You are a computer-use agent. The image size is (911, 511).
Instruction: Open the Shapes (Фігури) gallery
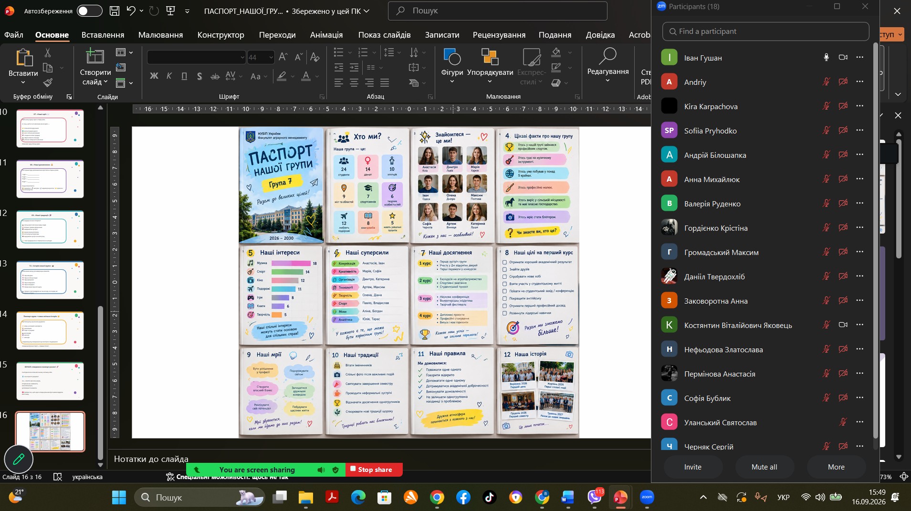pyautogui.click(x=452, y=65)
